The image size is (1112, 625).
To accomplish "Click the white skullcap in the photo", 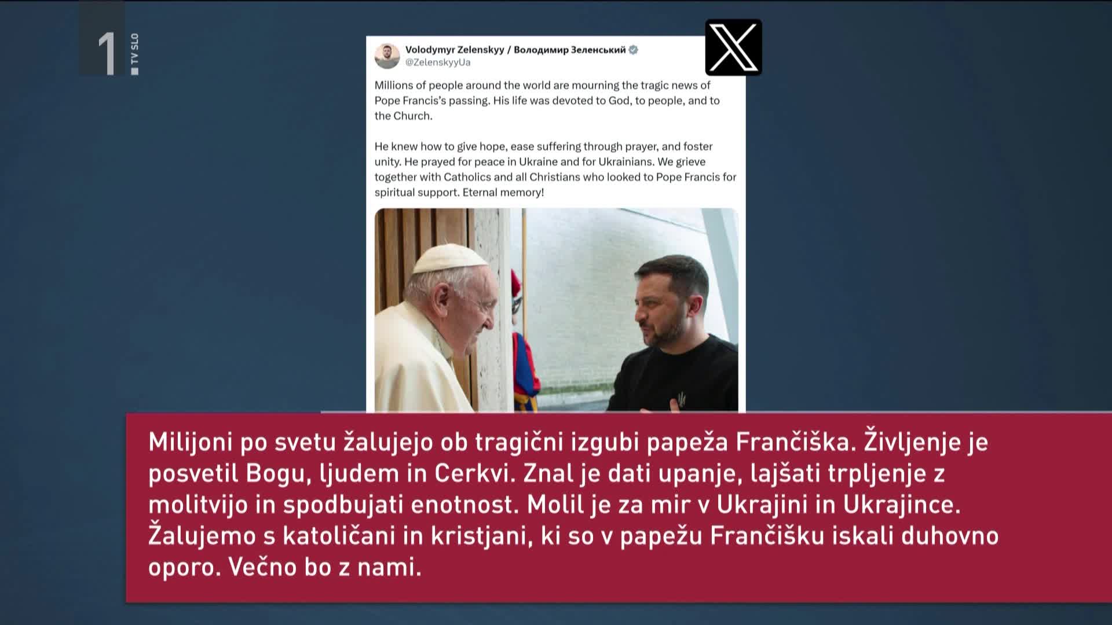I will pos(449,258).
